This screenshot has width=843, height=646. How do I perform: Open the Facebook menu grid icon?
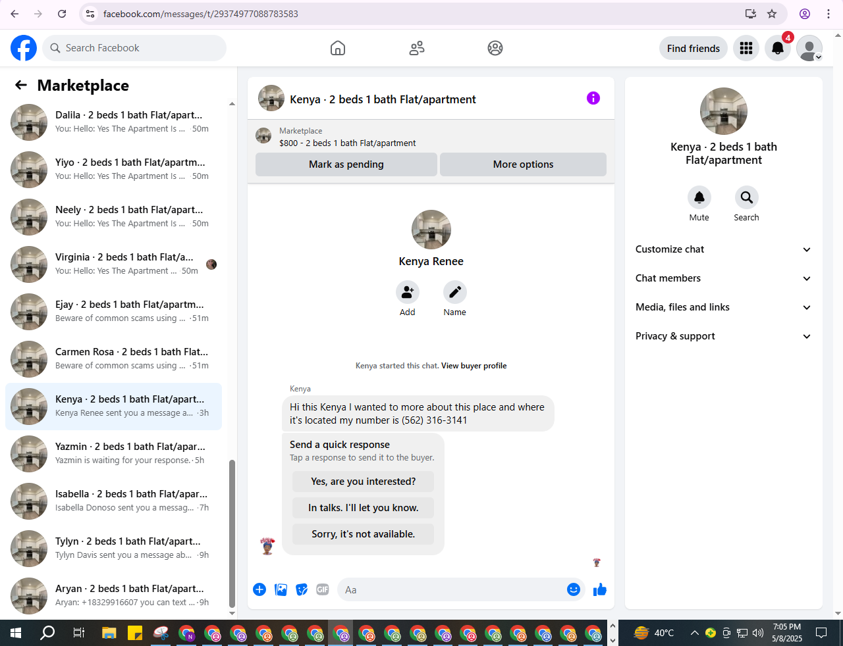click(x=746, y=48)
